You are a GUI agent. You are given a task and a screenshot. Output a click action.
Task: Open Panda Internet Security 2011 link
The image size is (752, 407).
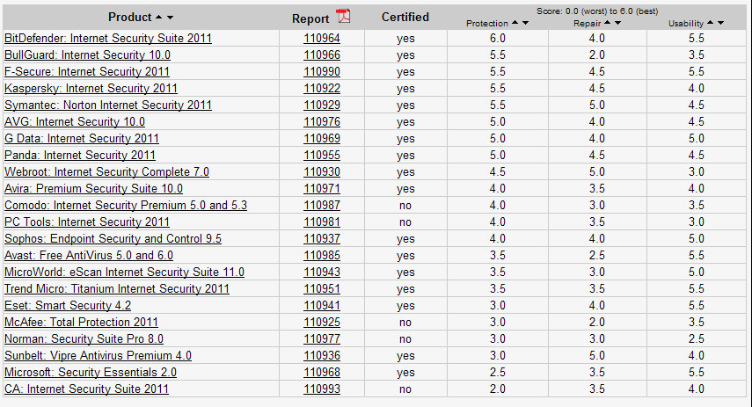[80, 156]
